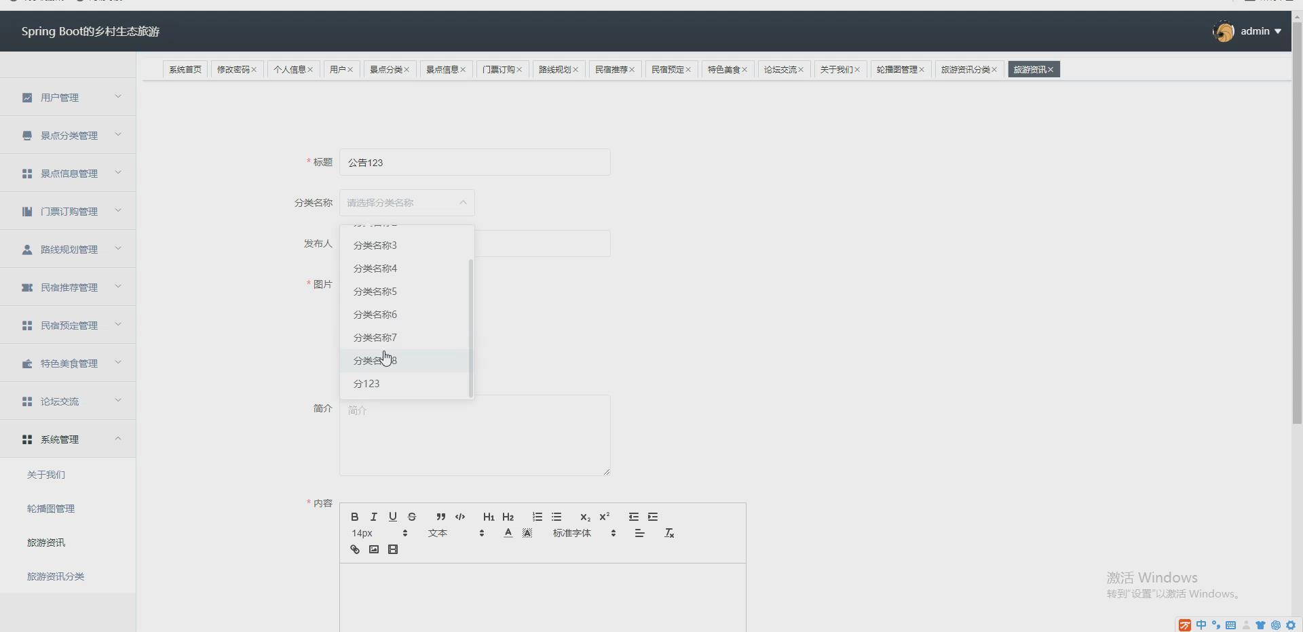Expand the 用户管理 sidebar section
The image size is (1303, 632).
tap(68, 97)
